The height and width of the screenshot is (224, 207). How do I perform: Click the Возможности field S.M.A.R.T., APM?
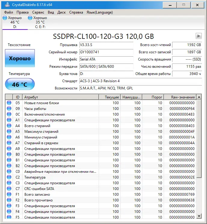(x=141, y=88)
